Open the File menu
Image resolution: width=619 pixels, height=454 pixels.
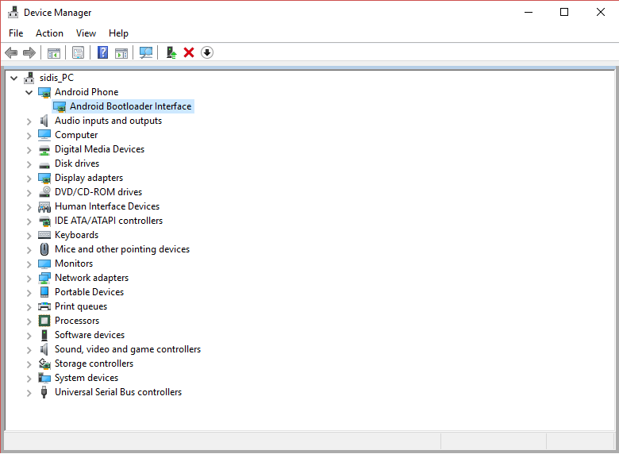(16, 33)
